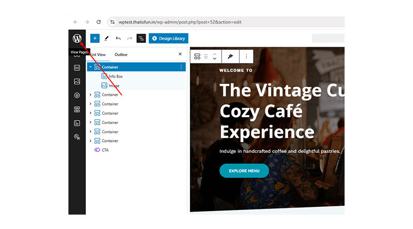Click the EXPLORE MENU button

244,171
